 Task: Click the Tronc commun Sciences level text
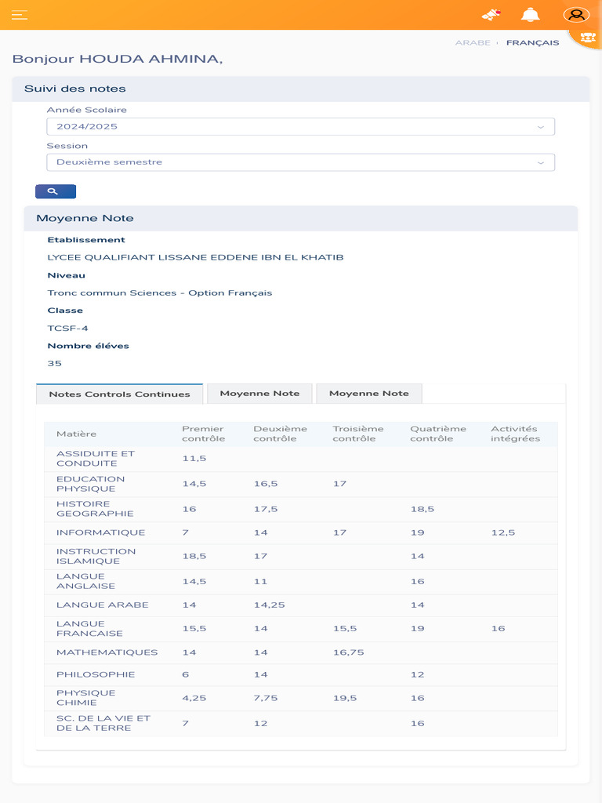point(160,293)
